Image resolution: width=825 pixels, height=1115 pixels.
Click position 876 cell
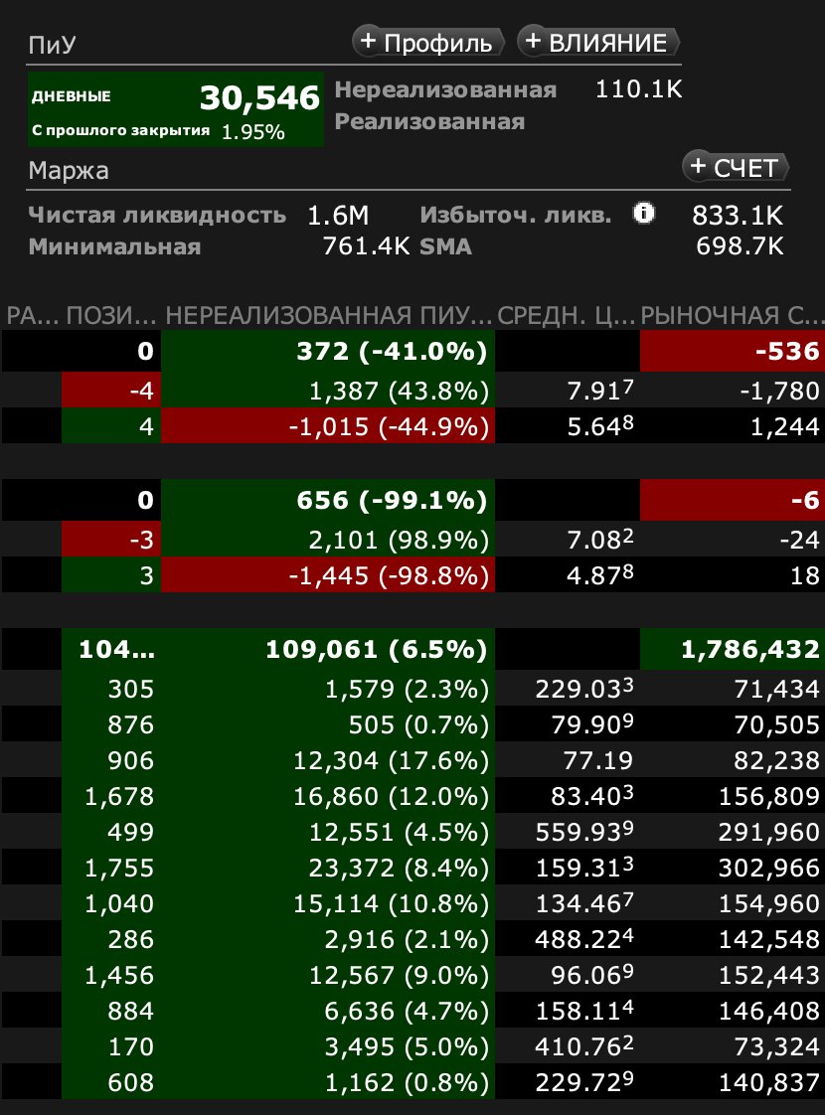[x=111, y=723]
